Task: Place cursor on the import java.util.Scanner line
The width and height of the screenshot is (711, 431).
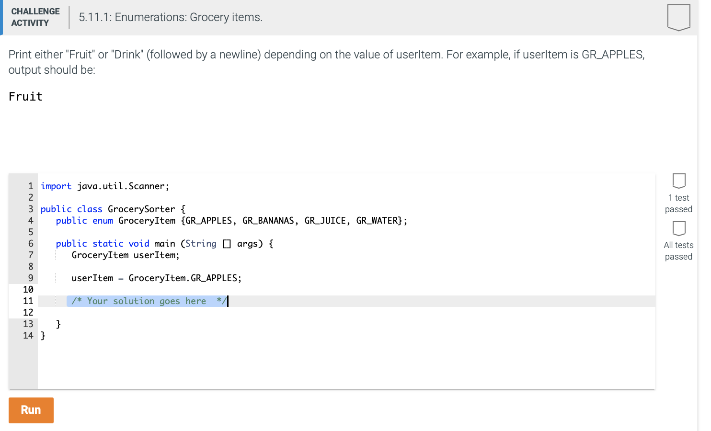Action: click(x=105, y=186)
